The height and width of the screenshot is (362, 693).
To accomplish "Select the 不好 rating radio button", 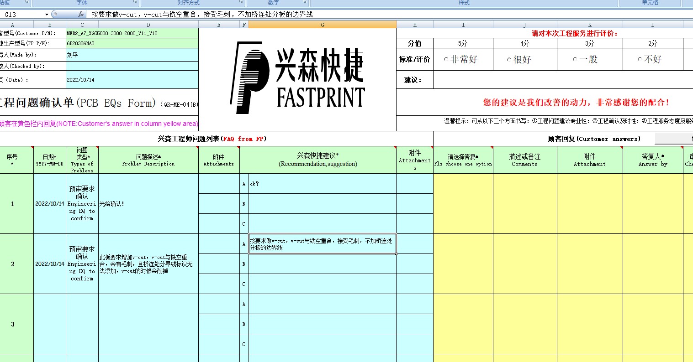I will tap(640, 60).
